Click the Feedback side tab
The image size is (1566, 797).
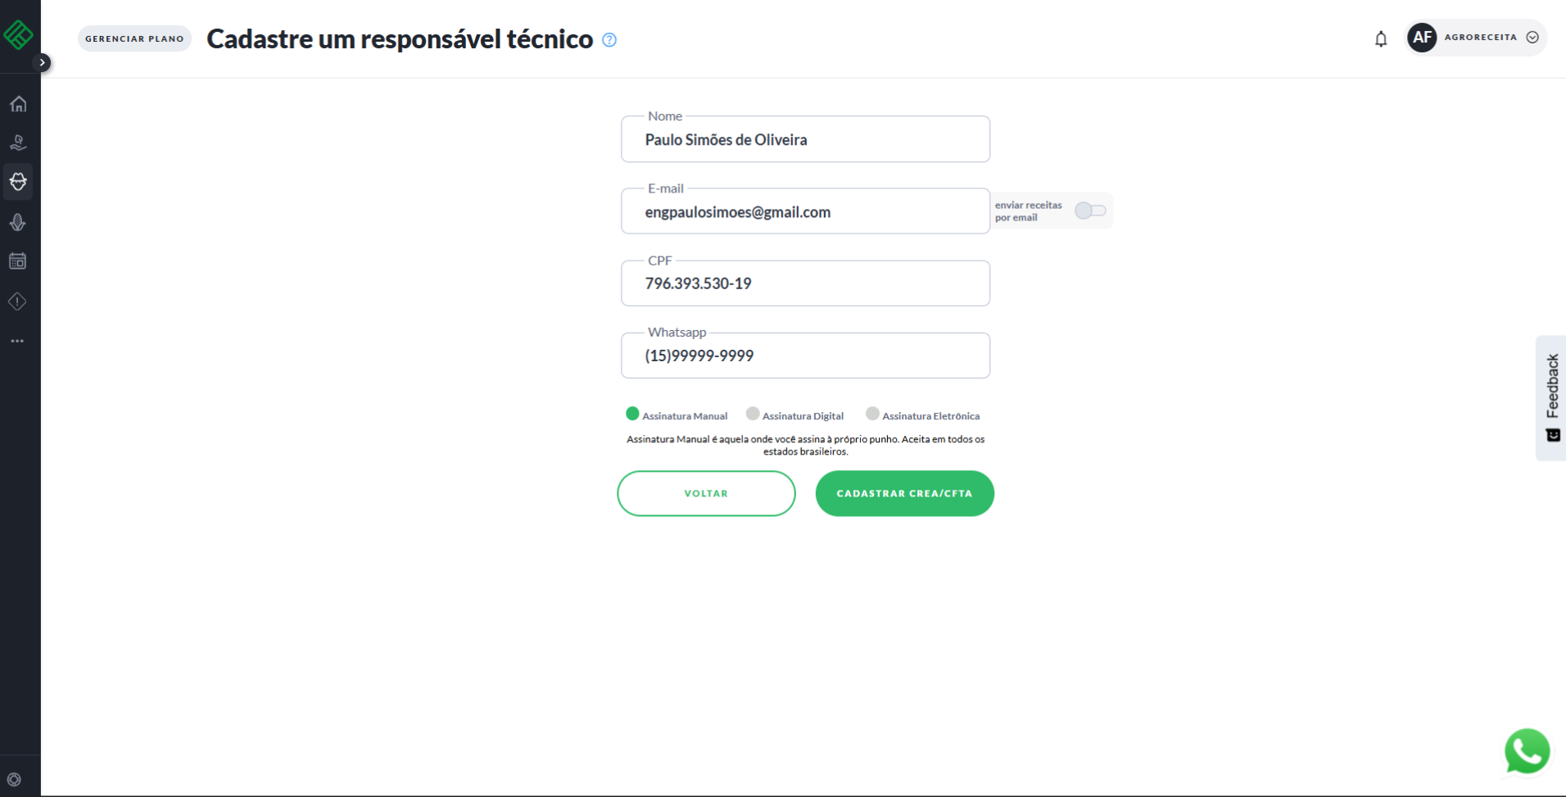(1551, 397)
